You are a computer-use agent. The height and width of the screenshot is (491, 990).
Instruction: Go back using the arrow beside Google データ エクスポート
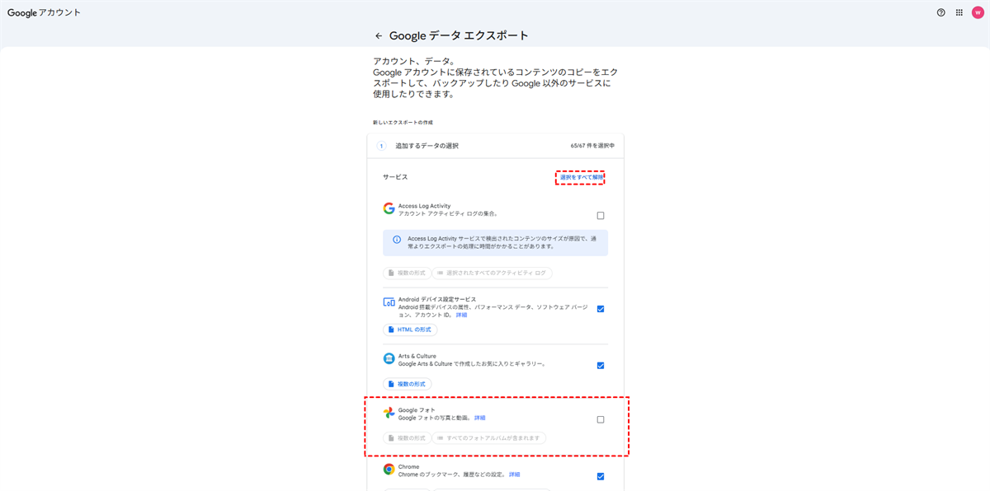[379, 36]
